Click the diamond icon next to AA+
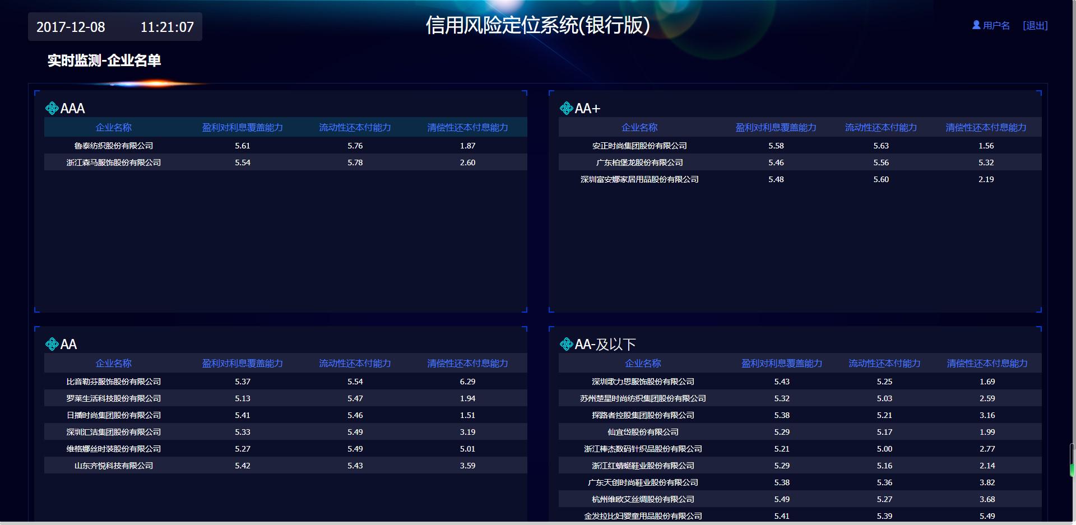The image size is (1076, 525). (x=567, y=108)
